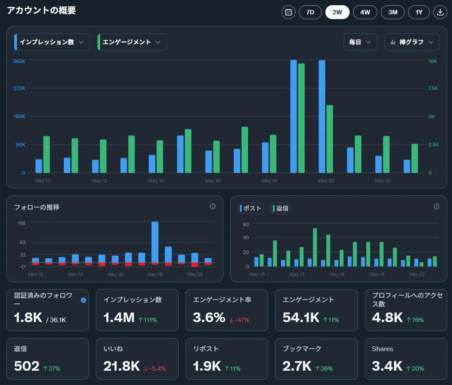Click the download export icon

[440, 12]
